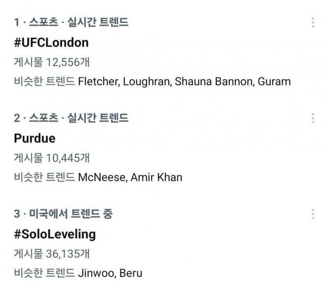Click the 36,135 posts count under #SoloLeveling
This screenshot has height=283, width=330.
(x=52, y=254)
